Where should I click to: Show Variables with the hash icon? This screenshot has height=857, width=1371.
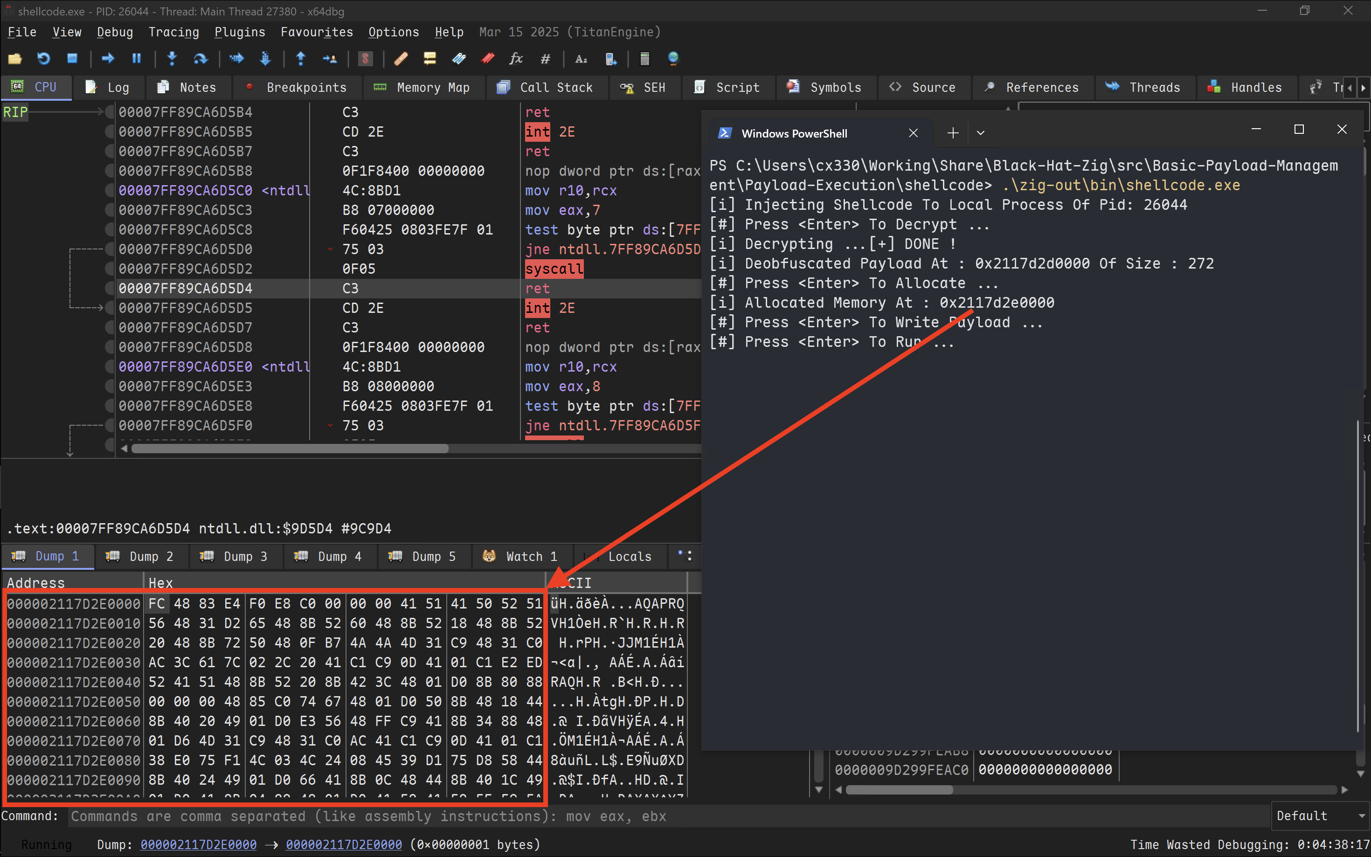pos(545,58)
